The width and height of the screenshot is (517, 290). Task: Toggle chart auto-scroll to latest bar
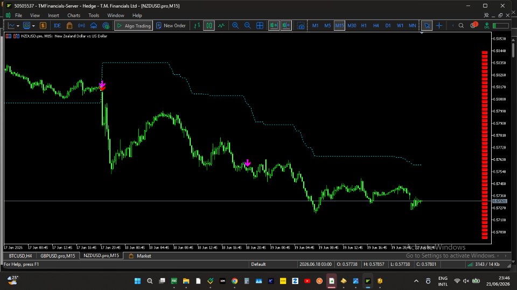[x=274, y=25]
